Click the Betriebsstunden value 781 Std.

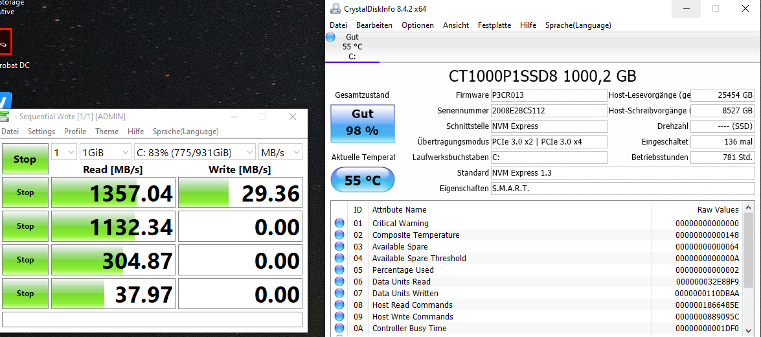(722, 157)
